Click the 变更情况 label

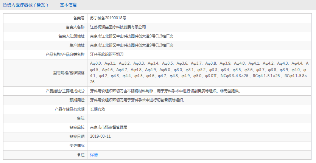pyautogui.click(x=77, y=146)
